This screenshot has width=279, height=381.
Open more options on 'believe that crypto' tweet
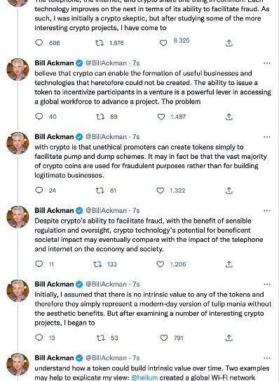[267, 63]
